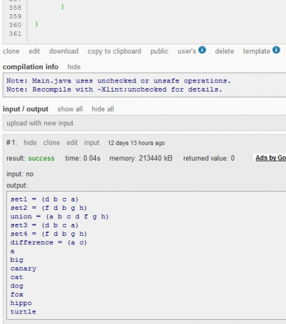Open the Ads by Google link
286x324 pixels.
(271, 158)
